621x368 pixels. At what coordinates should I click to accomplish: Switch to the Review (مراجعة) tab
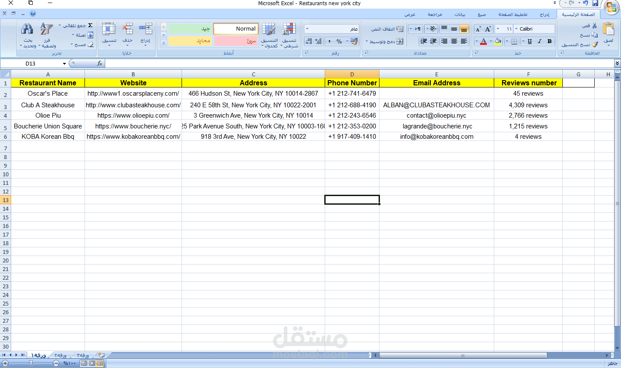coord(435,15)
